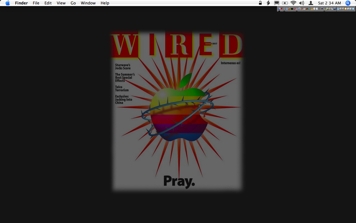Screen dimensions: 356x223
Task: Open the Help menu
Action: tap(105, 3)
